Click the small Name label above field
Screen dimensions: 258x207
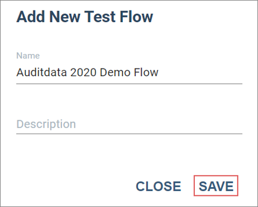[x=28, y=56]
